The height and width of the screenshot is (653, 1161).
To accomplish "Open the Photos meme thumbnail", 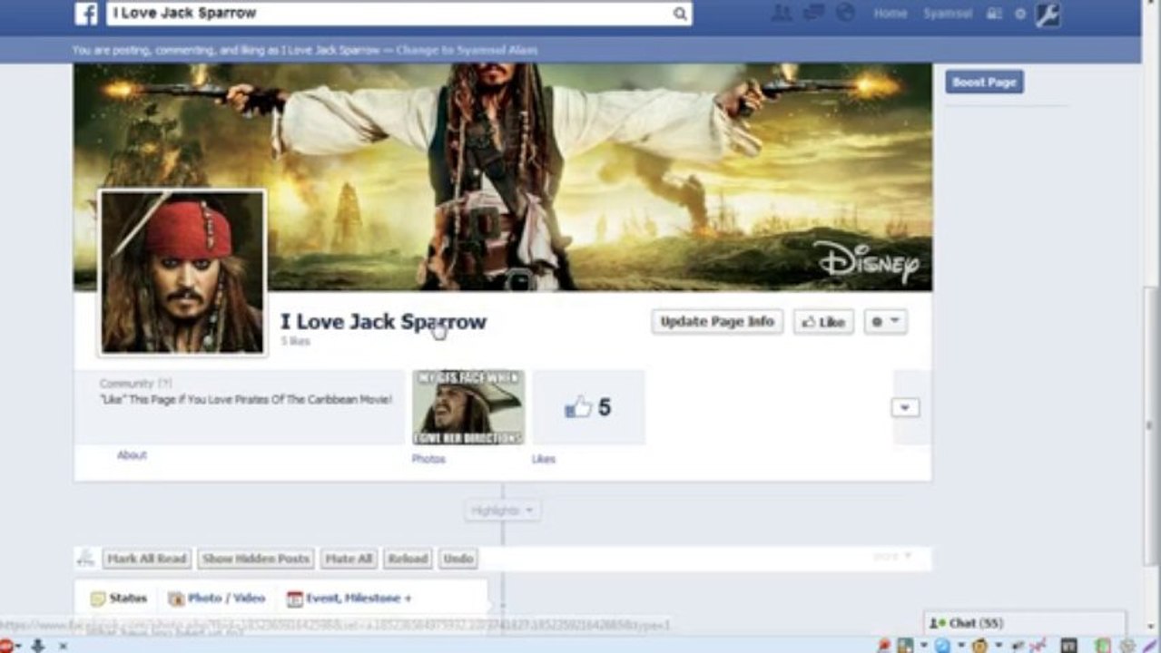I will pos(468,407).
